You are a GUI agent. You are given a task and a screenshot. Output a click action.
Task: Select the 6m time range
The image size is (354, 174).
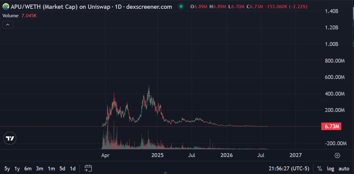[28, 168]
